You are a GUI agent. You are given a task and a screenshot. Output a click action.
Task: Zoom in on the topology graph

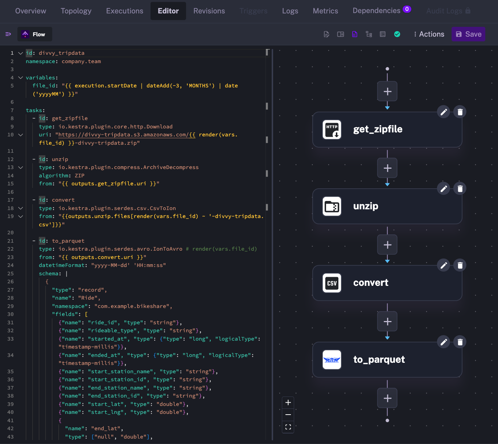coord(288,403)
